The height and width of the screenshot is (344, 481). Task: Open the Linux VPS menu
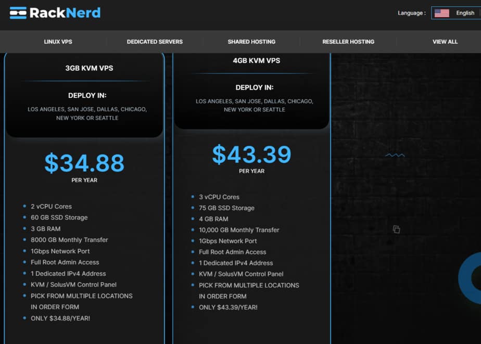[58, 42]
